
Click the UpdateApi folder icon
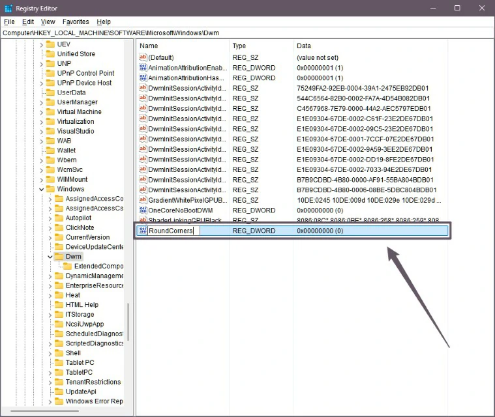click(59, 392)
